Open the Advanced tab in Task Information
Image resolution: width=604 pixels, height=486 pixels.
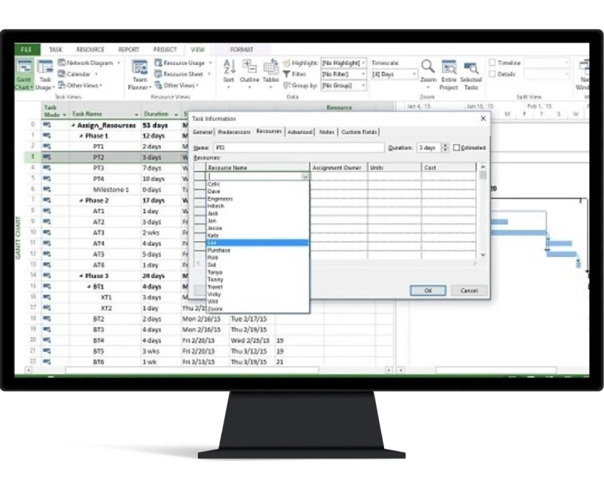pos(299,132)
